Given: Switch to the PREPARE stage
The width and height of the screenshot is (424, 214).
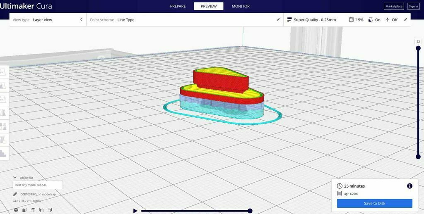Looking at the screenshot, I should pos(178,6).
